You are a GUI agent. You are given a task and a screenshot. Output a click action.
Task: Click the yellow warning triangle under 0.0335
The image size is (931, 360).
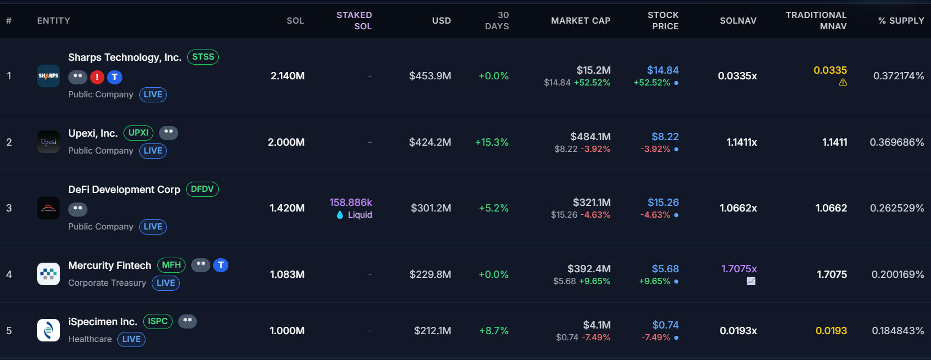coord(843,83)
